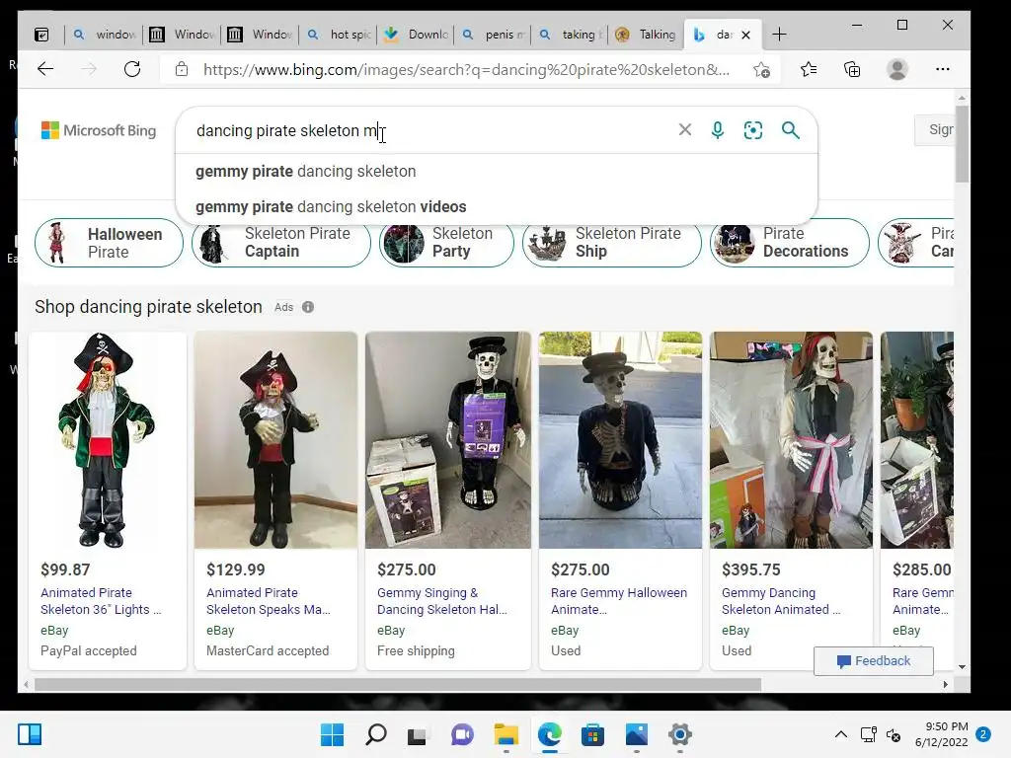The image size is (1011, 758).
Task: Add this page to favorites star
Action: (x=761, y=70)
